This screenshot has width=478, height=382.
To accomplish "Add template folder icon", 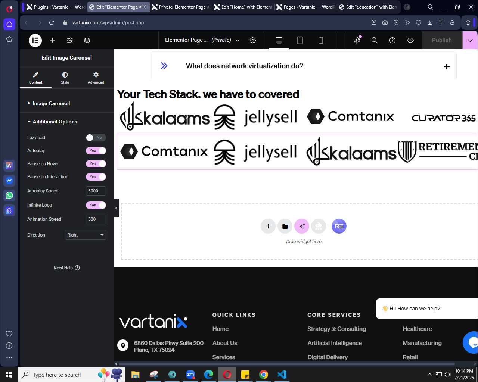I will pos(285,226).
